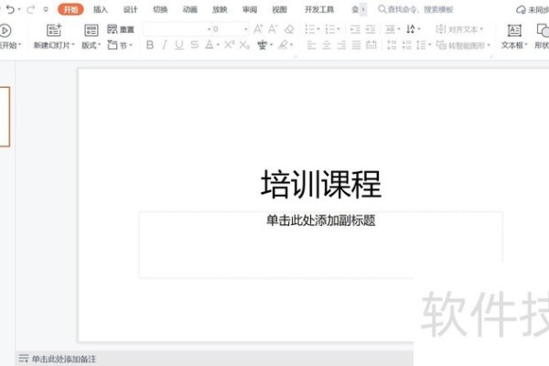Click the decrease indent icon
The image size is (549, 366).
click(x=355, y=29)
